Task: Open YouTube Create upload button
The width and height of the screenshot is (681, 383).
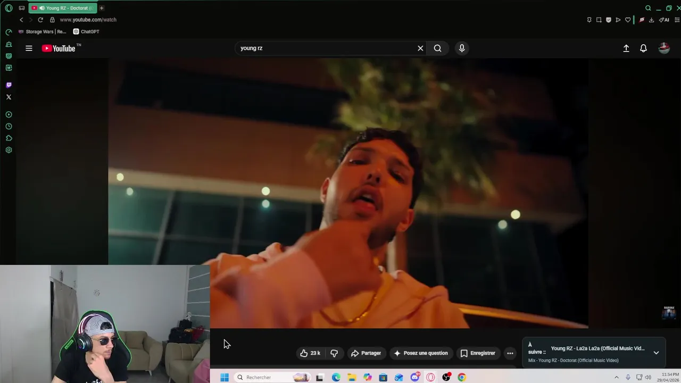Action: coord(626,48)
